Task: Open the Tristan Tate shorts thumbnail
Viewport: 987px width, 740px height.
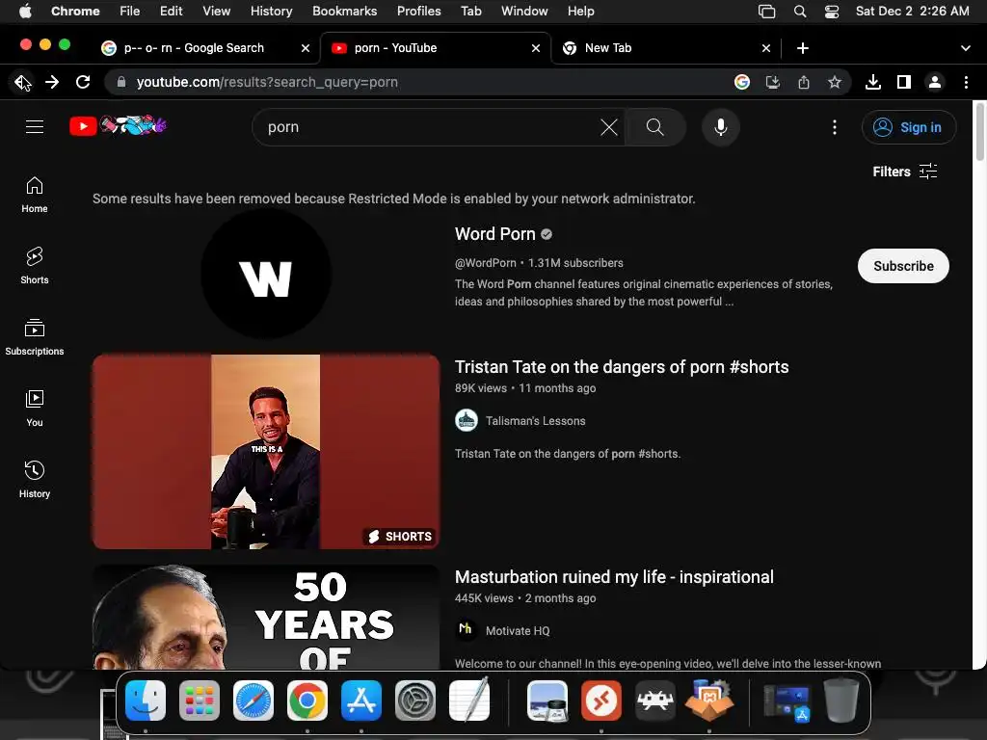Action: tap(266, 452)
